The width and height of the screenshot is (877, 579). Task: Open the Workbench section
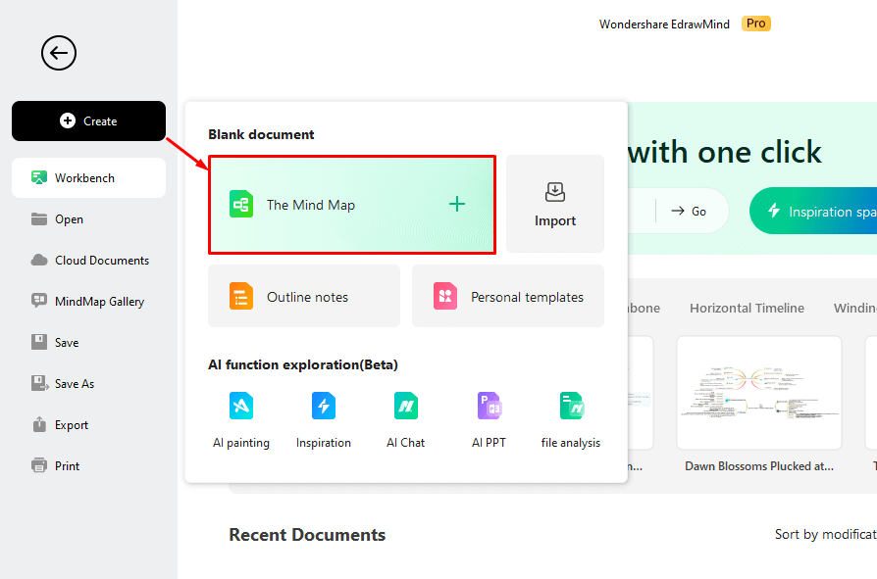(88, 178)
